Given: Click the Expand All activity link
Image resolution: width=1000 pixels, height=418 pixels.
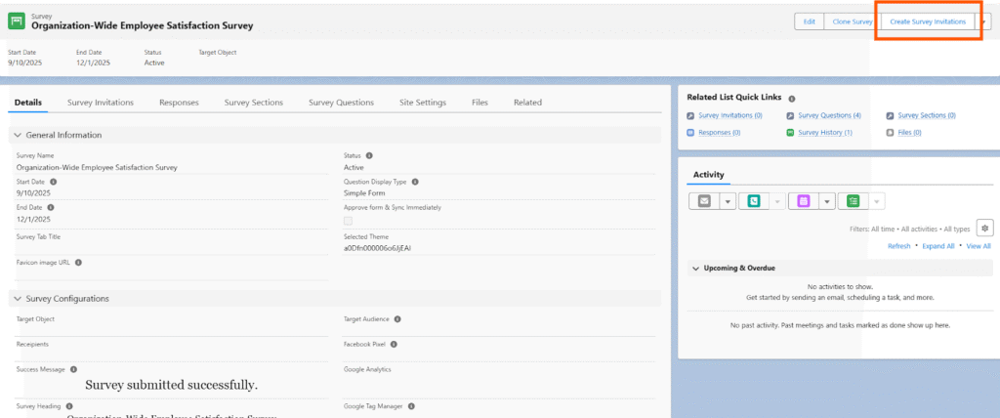Looking at the screenshot, I should [937, 246].
